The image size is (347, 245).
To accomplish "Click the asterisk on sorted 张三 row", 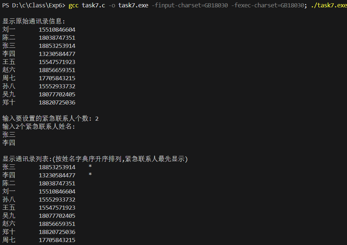I will click(90, 166).
